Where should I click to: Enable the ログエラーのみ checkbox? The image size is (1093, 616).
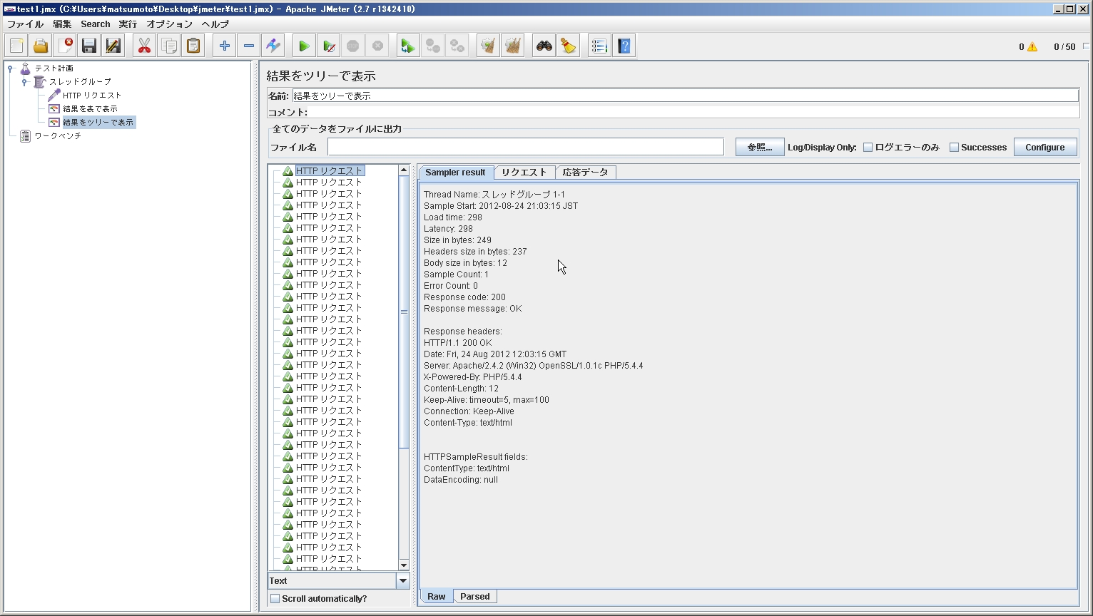click(x=868, y=148)
